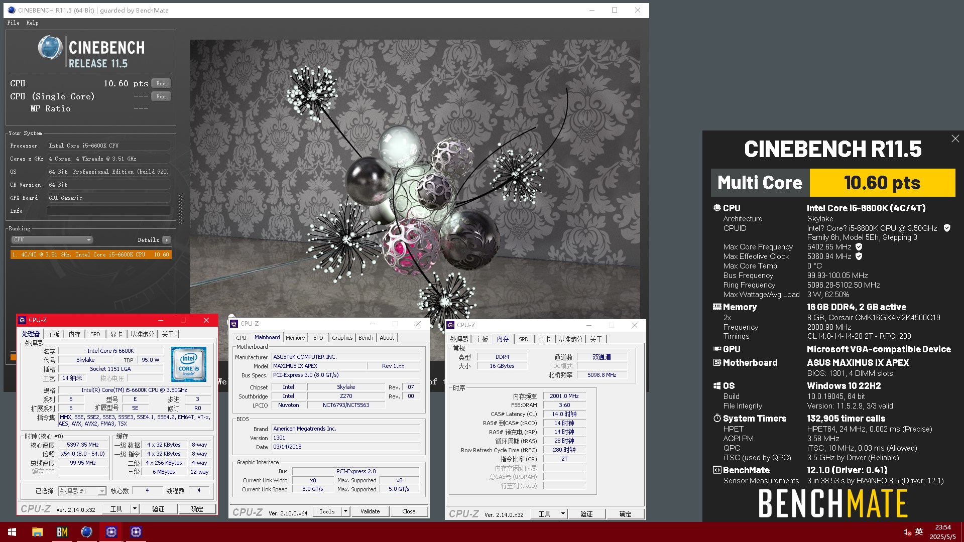
Task: Open the Ranking CPU dropdown
Action: [x=52, y=240]
